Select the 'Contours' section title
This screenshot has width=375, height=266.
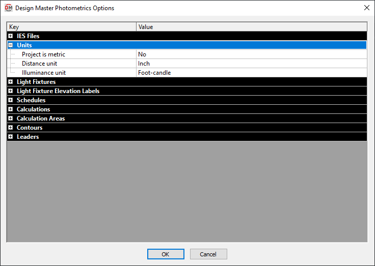30,128
